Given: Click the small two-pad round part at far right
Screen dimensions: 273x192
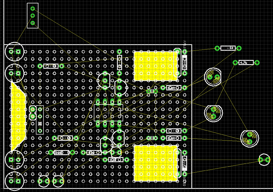Looking at the screenshot, I should [x=265, y=160].
